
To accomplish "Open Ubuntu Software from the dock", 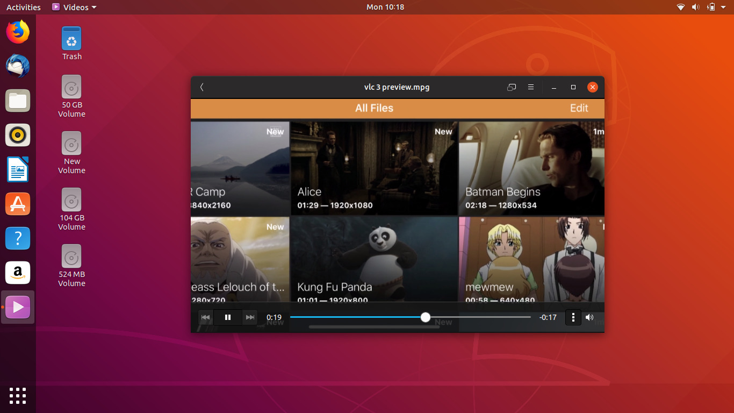I will (x=18, y=204).
